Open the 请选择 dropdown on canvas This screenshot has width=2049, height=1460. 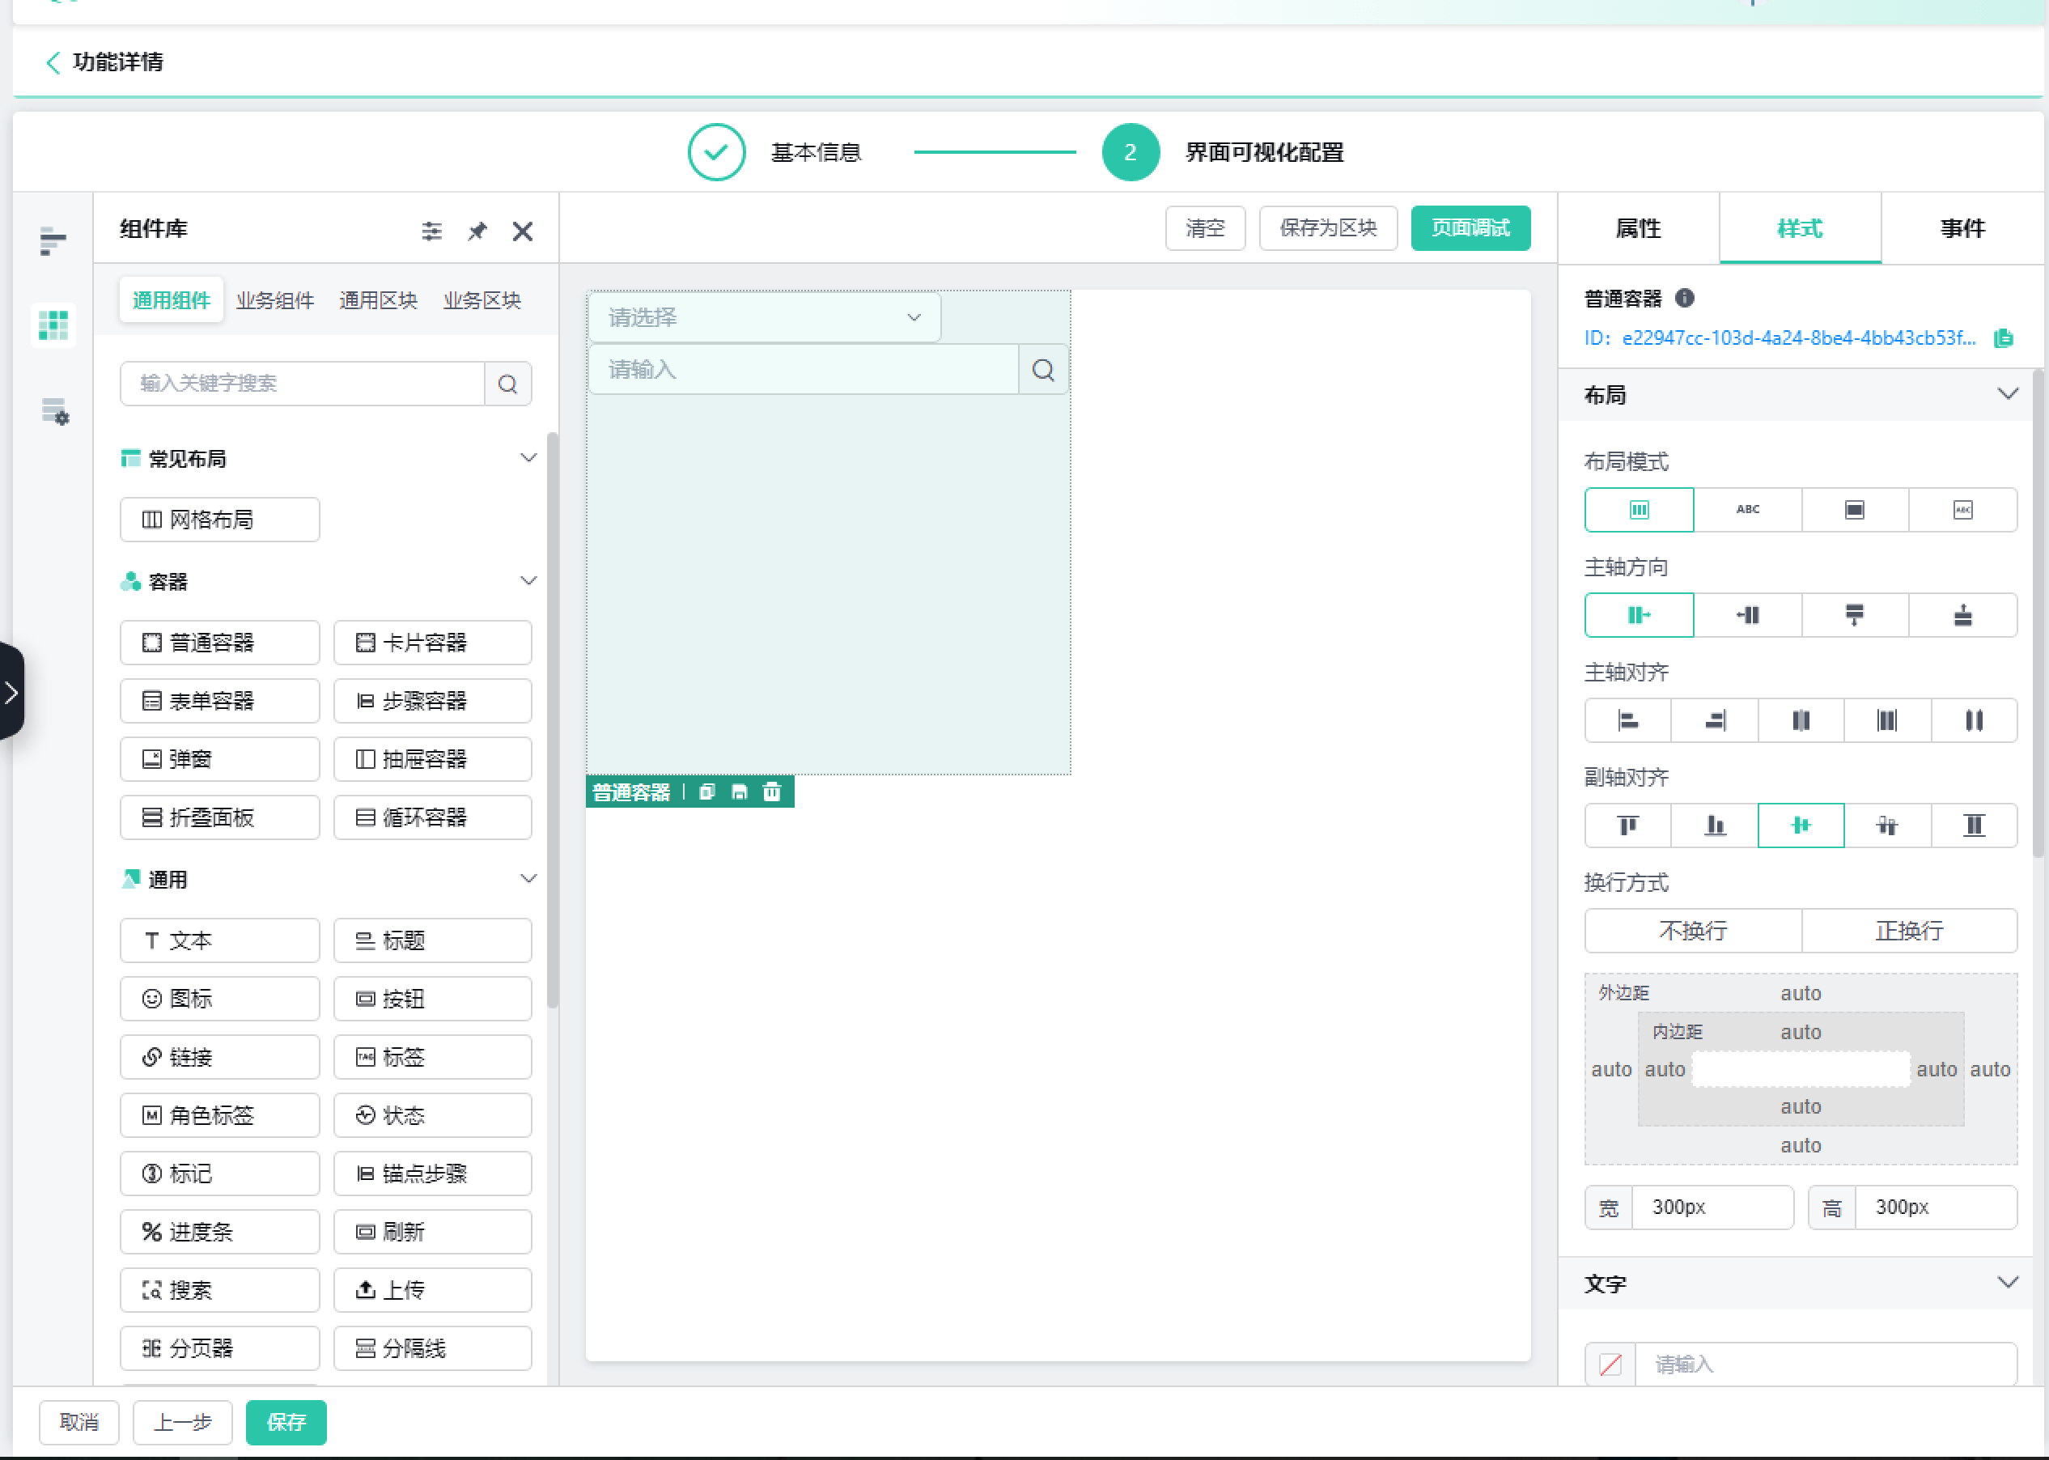click(764, 317)
